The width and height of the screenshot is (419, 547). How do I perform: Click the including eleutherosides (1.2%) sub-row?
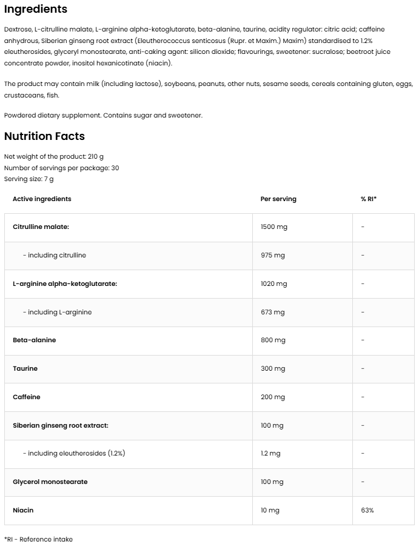[x=74, y=453]
